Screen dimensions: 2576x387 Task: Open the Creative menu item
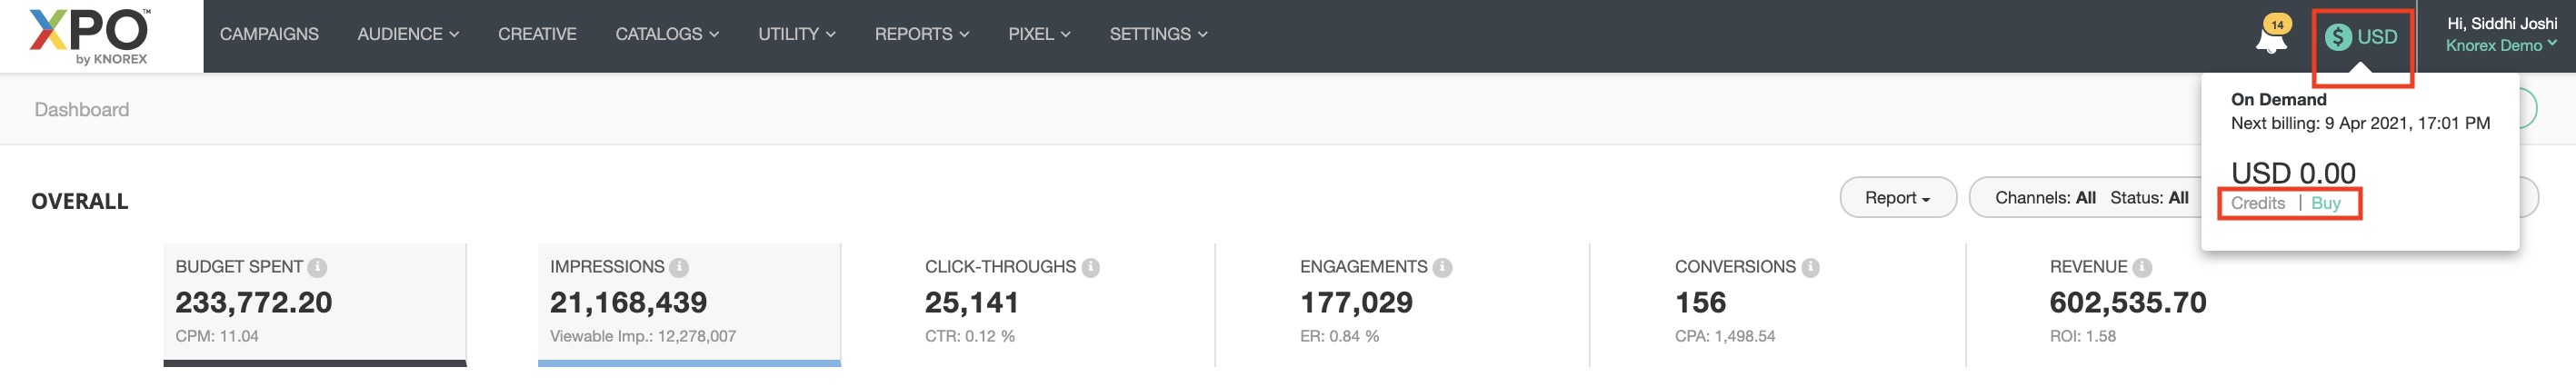click(x=537, y=34)
